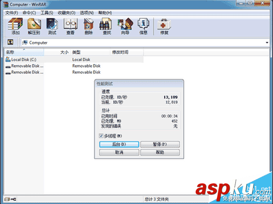273x204 pixels.
Task: Select the Local Disk (C:) row
Action: (74, 60)
